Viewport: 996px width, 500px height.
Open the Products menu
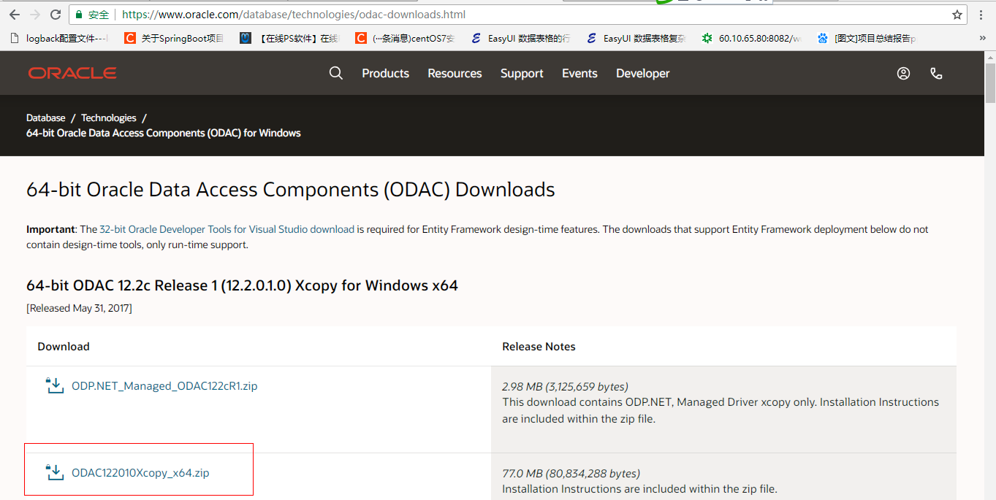pos(385,73)
